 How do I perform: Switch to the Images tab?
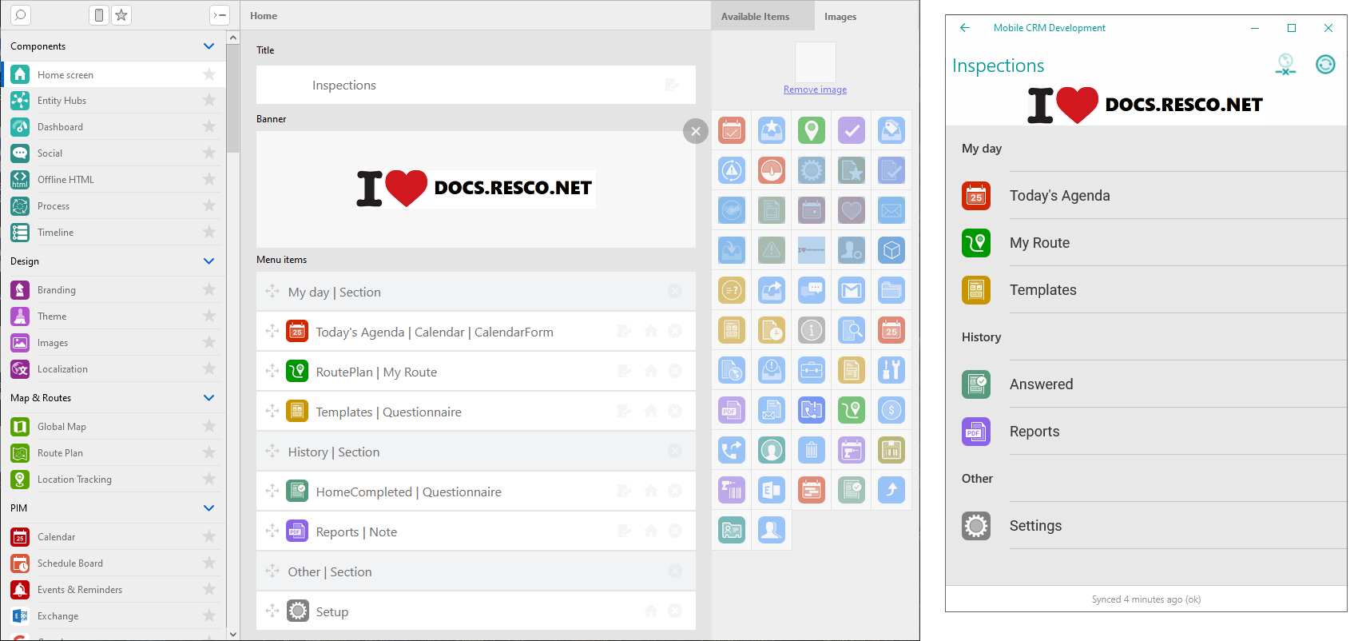point(840,17)
